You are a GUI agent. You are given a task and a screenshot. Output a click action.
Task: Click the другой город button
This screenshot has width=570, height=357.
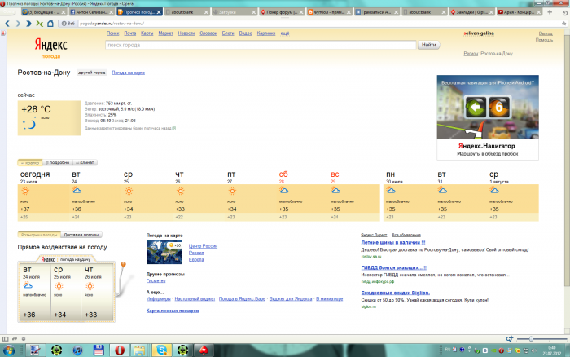click(x=91, y=73)
